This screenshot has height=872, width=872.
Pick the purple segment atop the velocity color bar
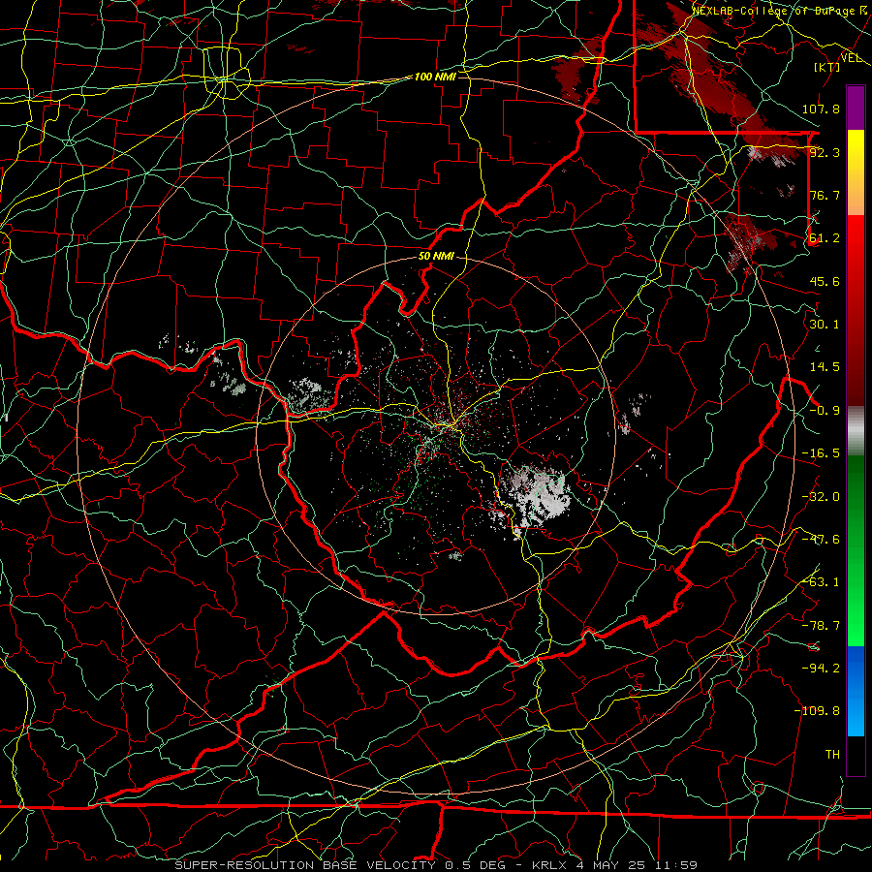click(x=856, y=108)
